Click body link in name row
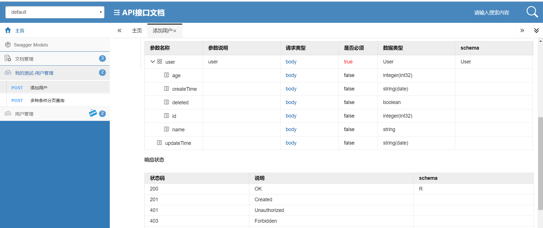This screenshot has height=228, width=543. point(291,129)
